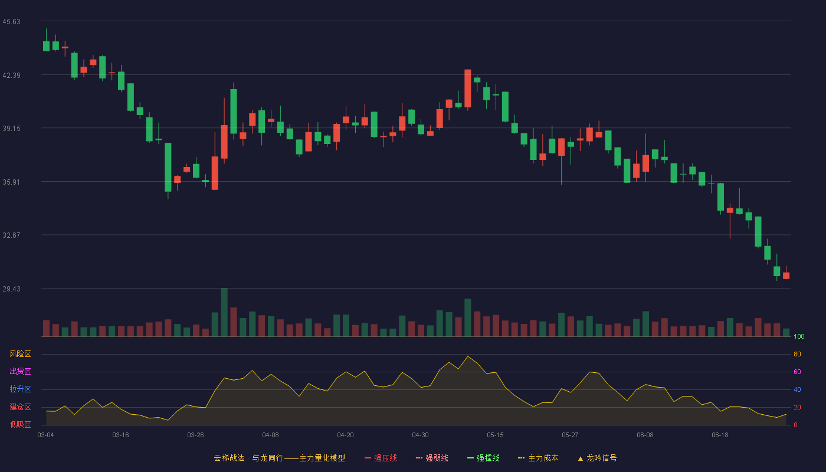The width and height of the screenshot is (826, 472).
Task: Toggle the 龙吟信号 triangle legend entry
Action: click(597, 458)
